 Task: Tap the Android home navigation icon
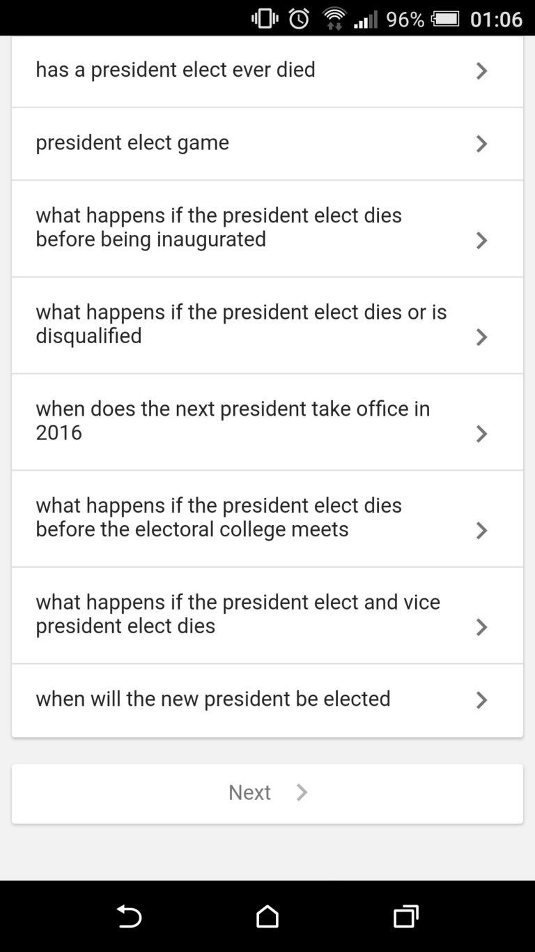pyautogui.click(x=267, y=916)
